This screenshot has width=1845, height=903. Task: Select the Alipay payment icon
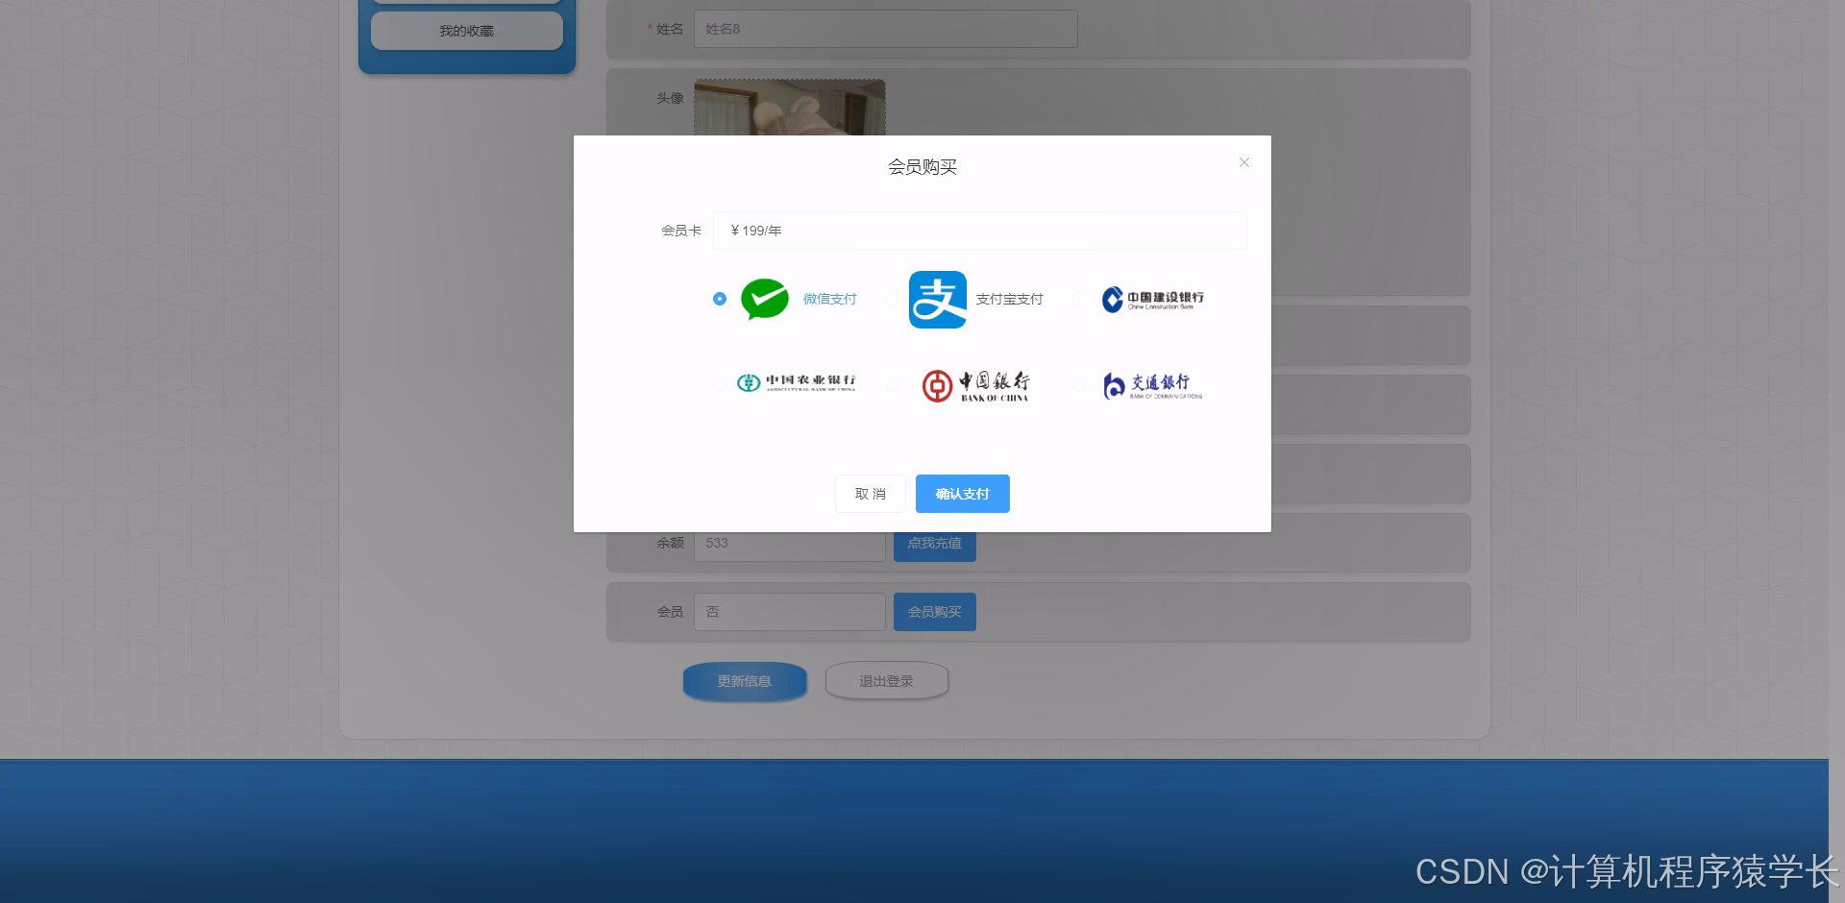(937, 299)
